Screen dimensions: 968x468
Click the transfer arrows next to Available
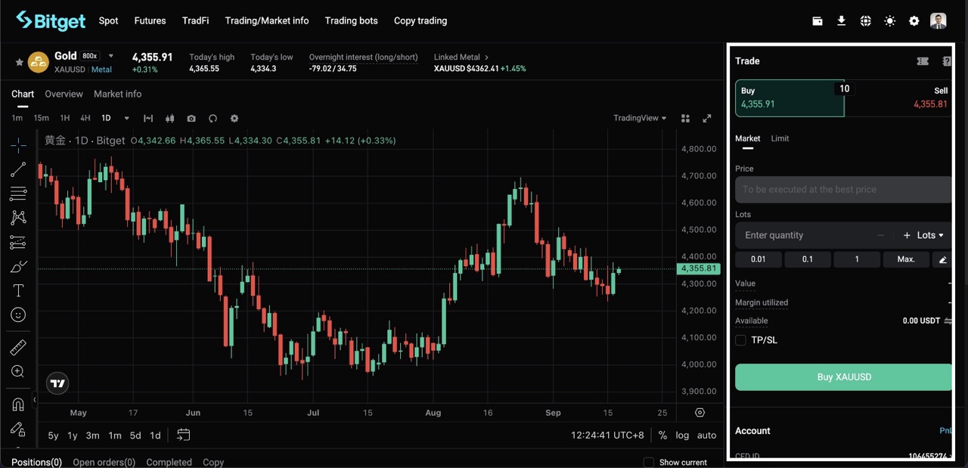coord(948,321)
